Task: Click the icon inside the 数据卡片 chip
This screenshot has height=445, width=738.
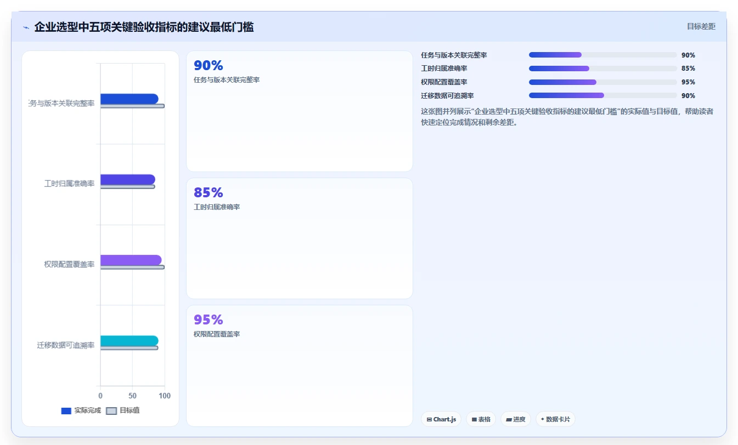Action: click(543, 419)
